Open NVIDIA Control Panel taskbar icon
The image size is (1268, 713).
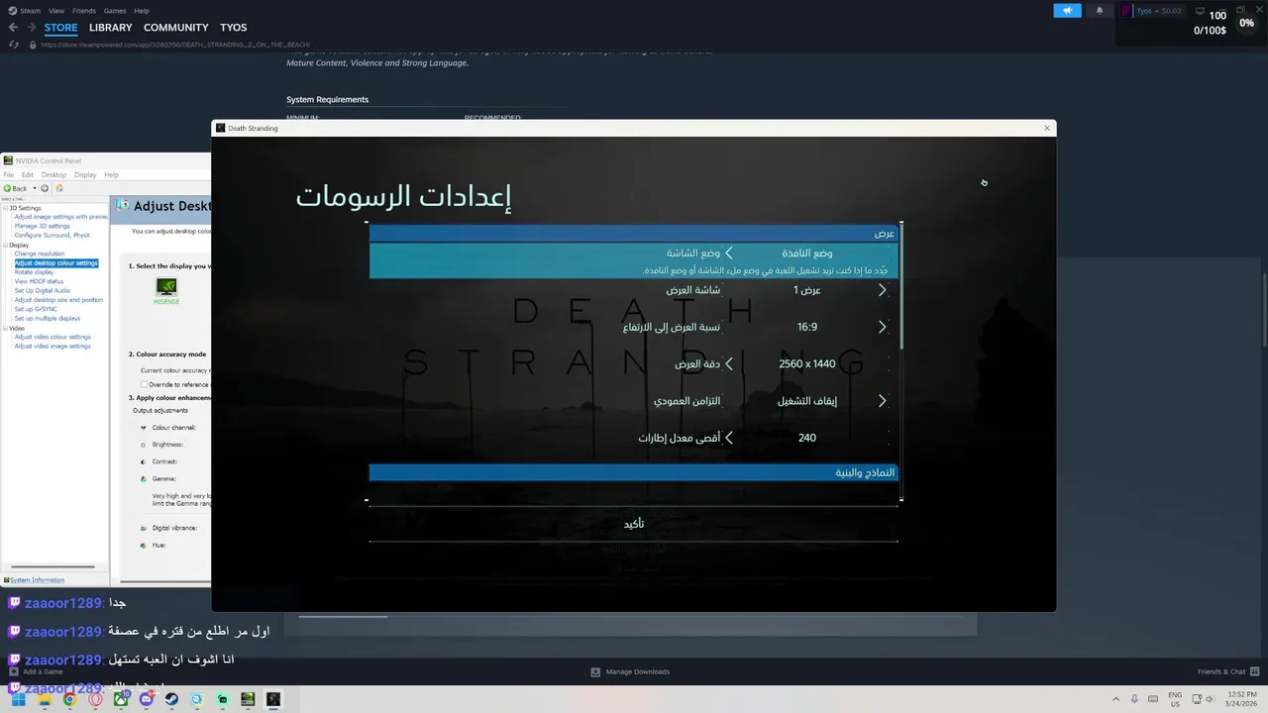pyautogui.click(x=248, y=699)
